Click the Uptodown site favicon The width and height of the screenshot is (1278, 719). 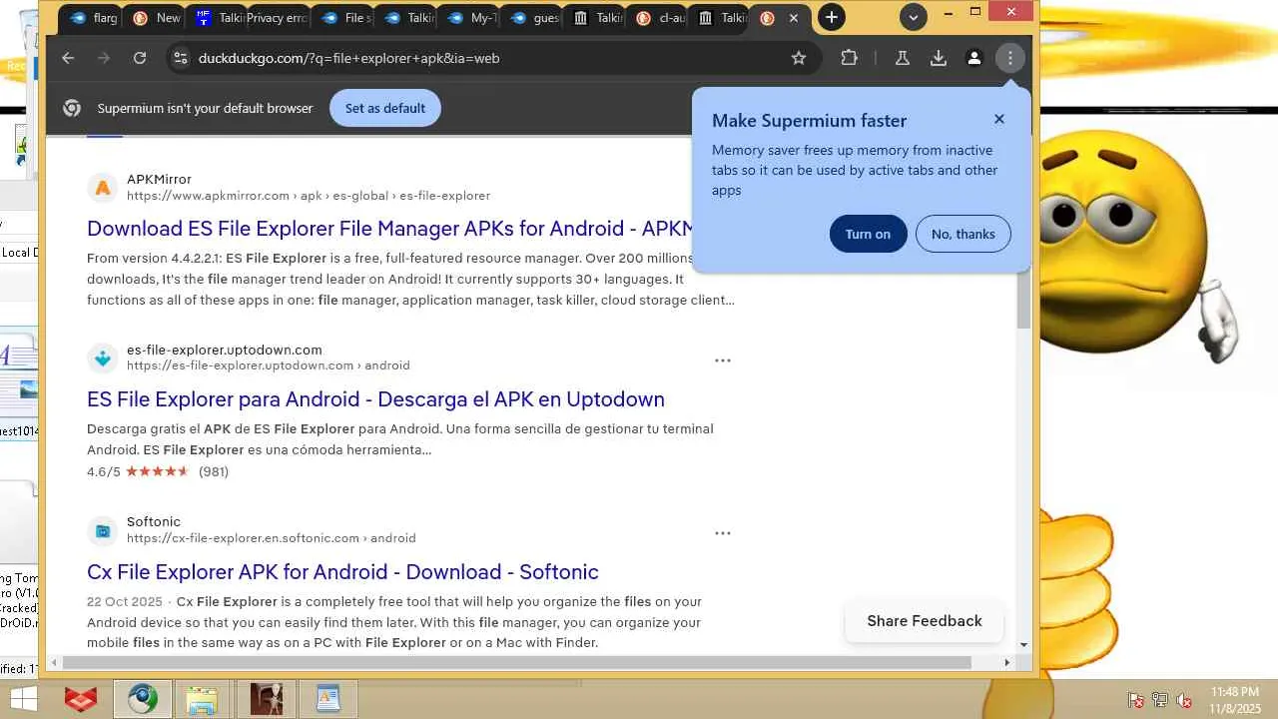coord(102,358)
